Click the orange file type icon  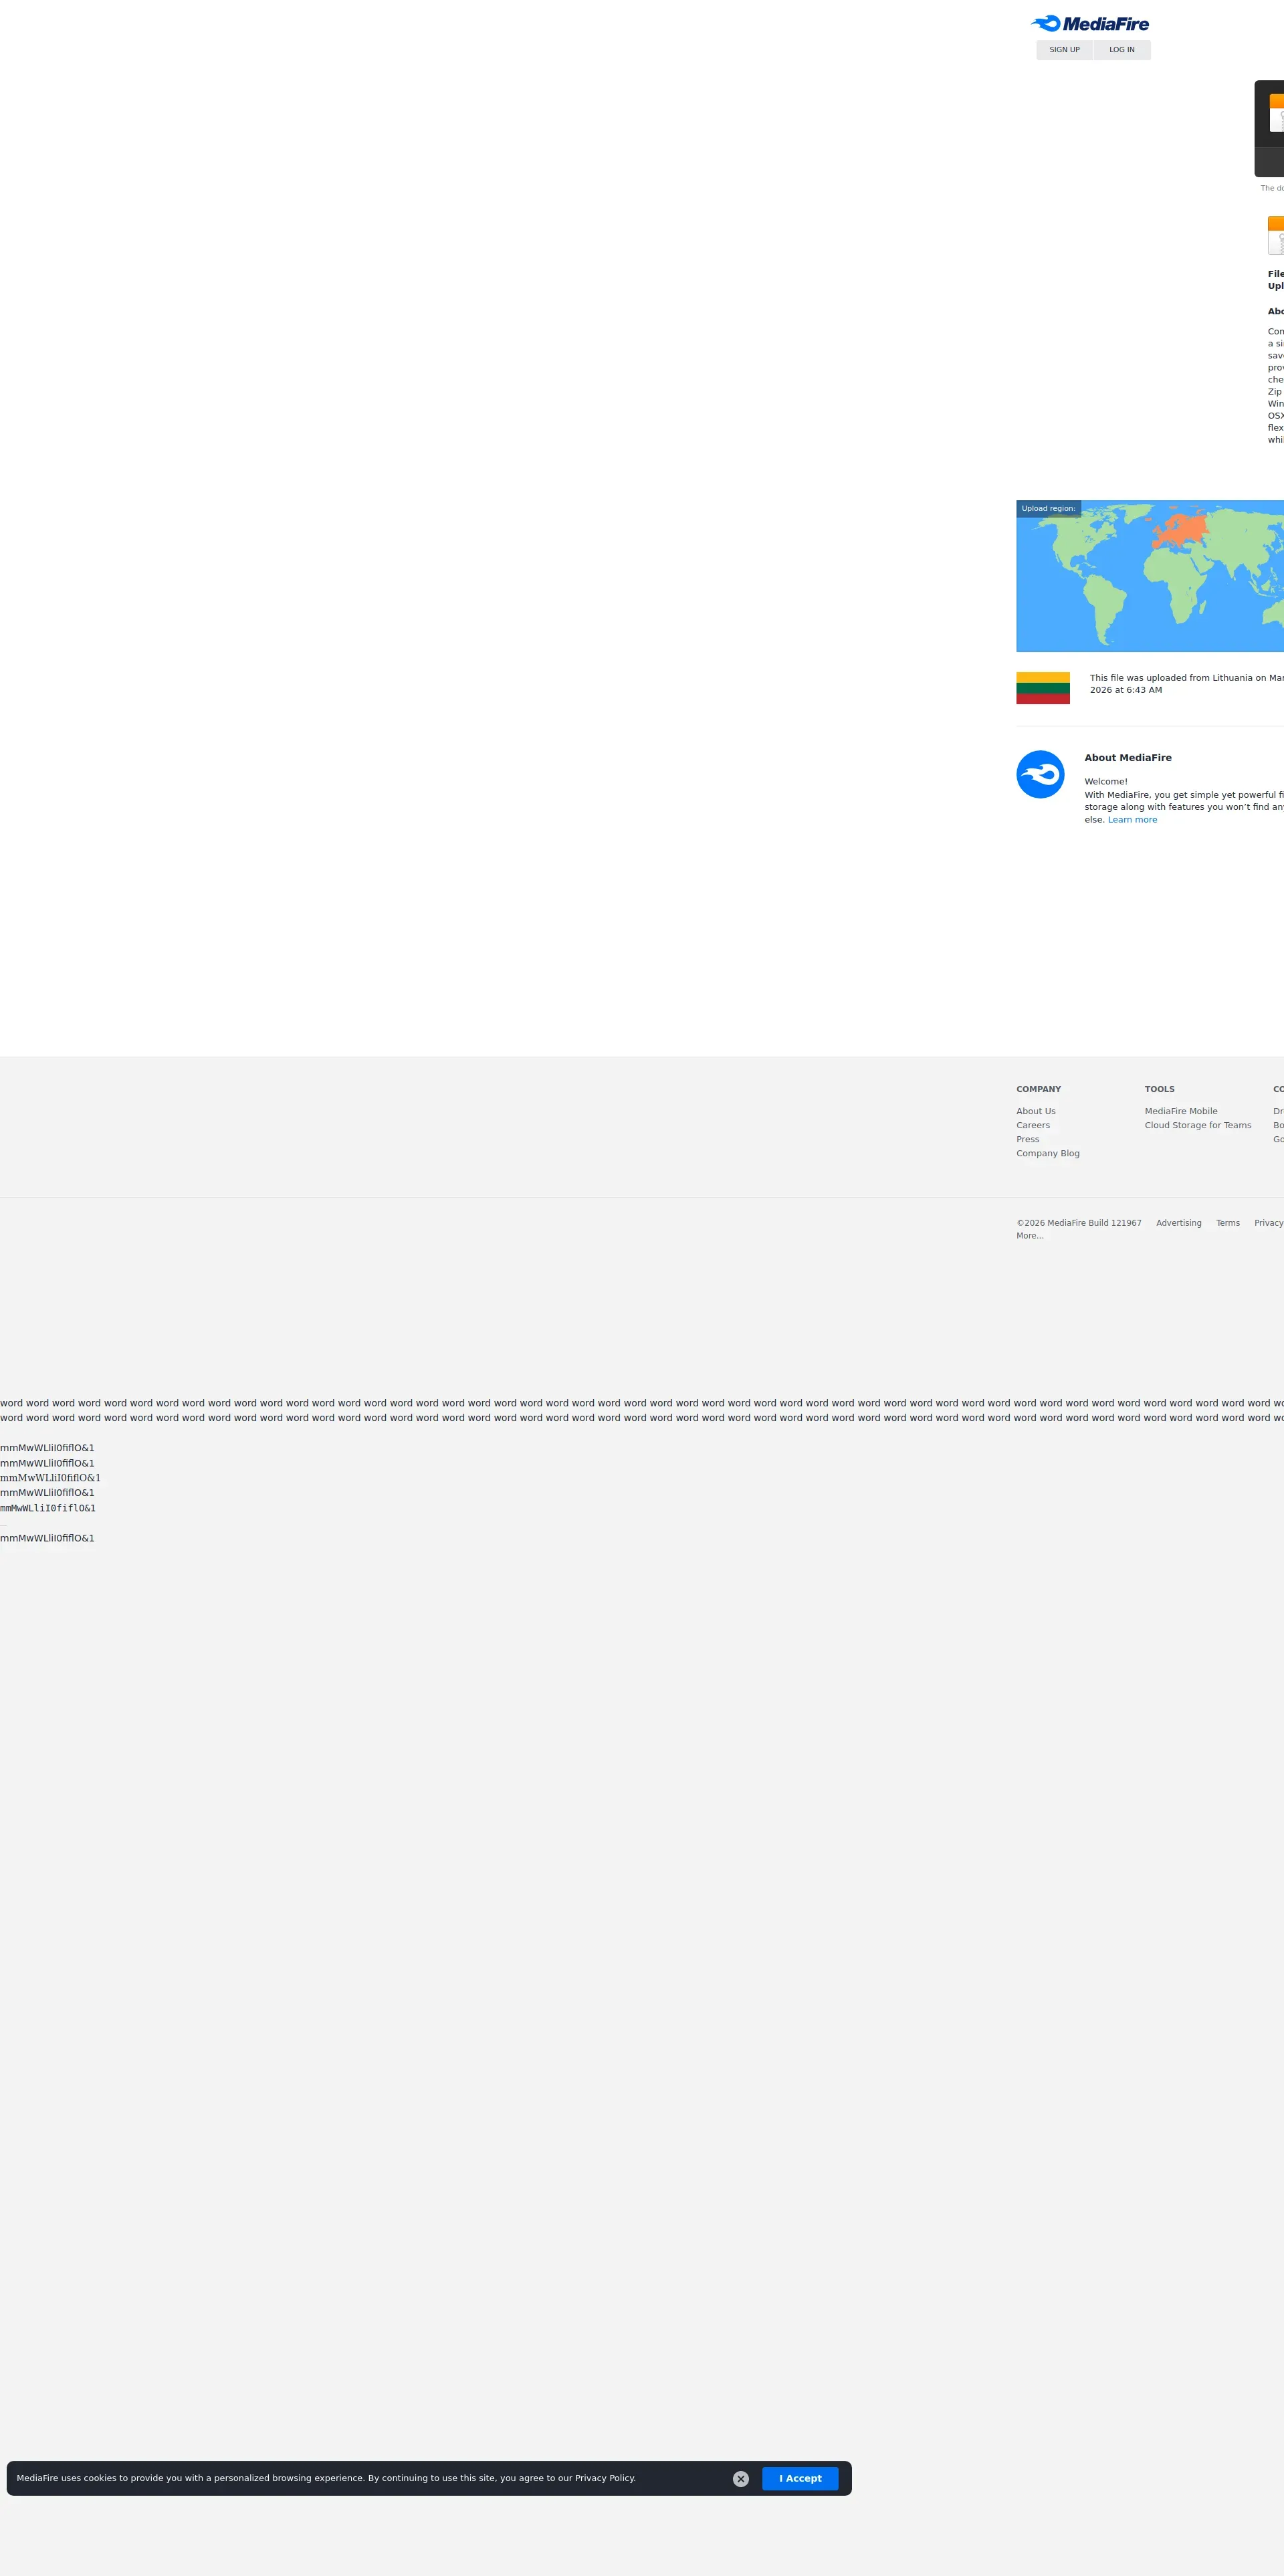coord(1276,235)
